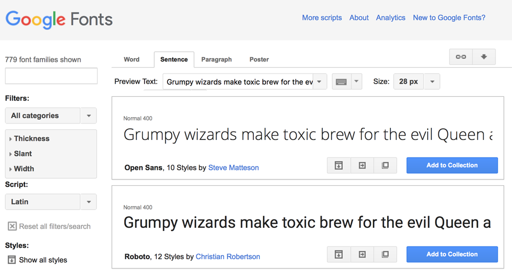This screenshot has height=272, width=512.
Task: Open the Analytics link
Action: [390, 18]
